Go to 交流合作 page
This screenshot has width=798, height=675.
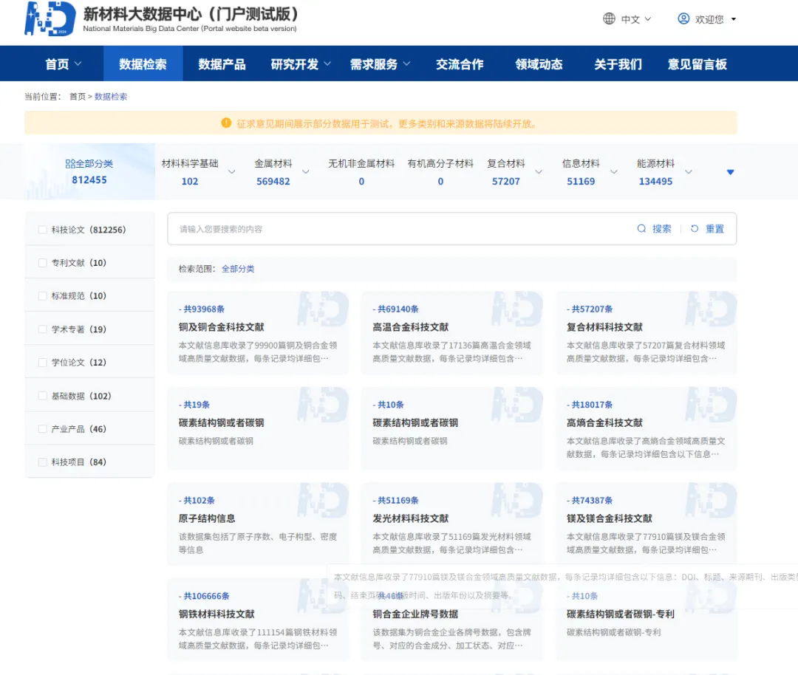[460, 64]
